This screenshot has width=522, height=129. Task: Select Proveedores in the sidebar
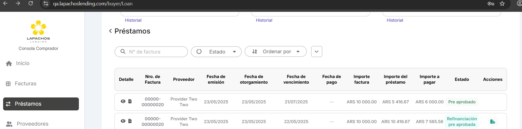pos(32,124)
